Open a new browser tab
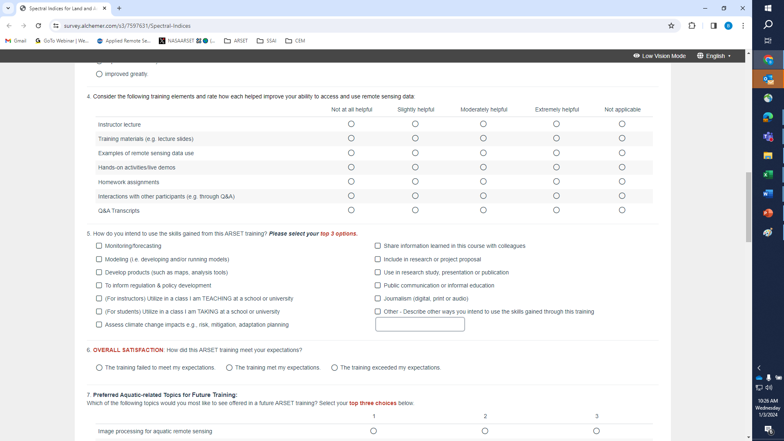Screen dimensions: 784x441 point(119,8)
